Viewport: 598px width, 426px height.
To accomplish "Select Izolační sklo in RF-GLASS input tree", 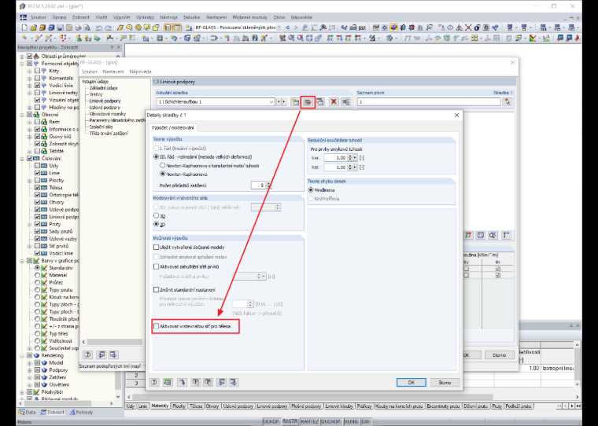I will (101, 127).
